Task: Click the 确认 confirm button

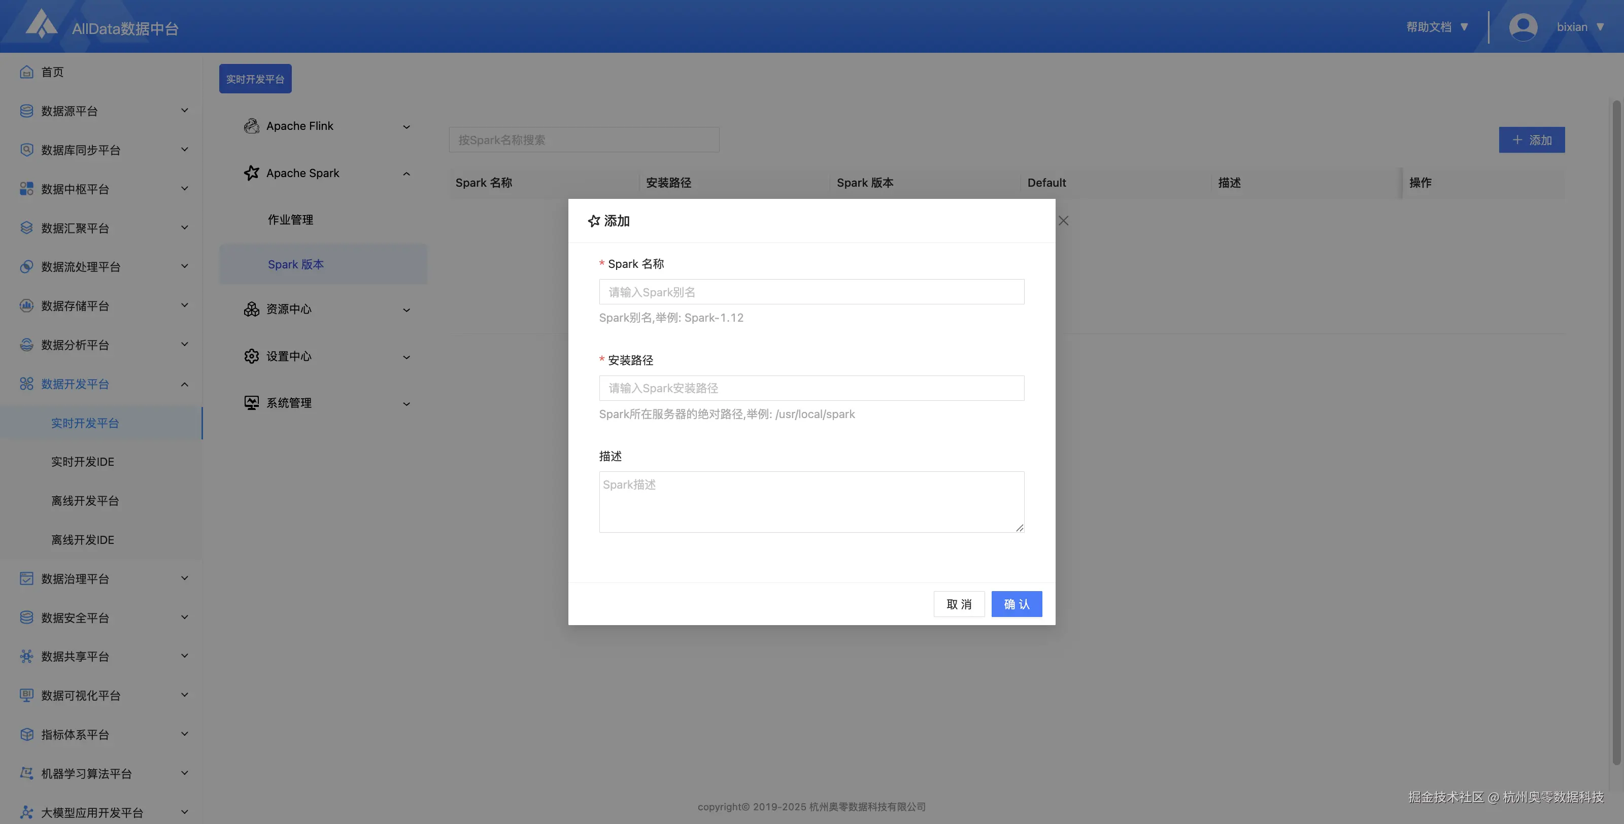Action: coord(1016,603)
